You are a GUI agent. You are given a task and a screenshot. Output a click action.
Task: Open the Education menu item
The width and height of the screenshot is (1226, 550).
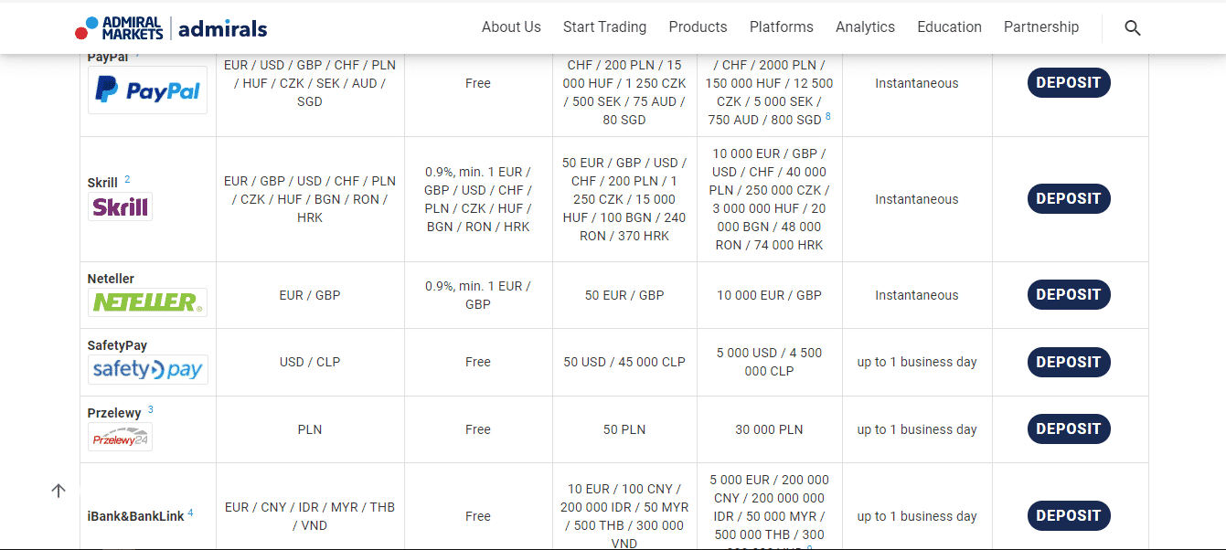pyautogui.click(x=949, y=27)
